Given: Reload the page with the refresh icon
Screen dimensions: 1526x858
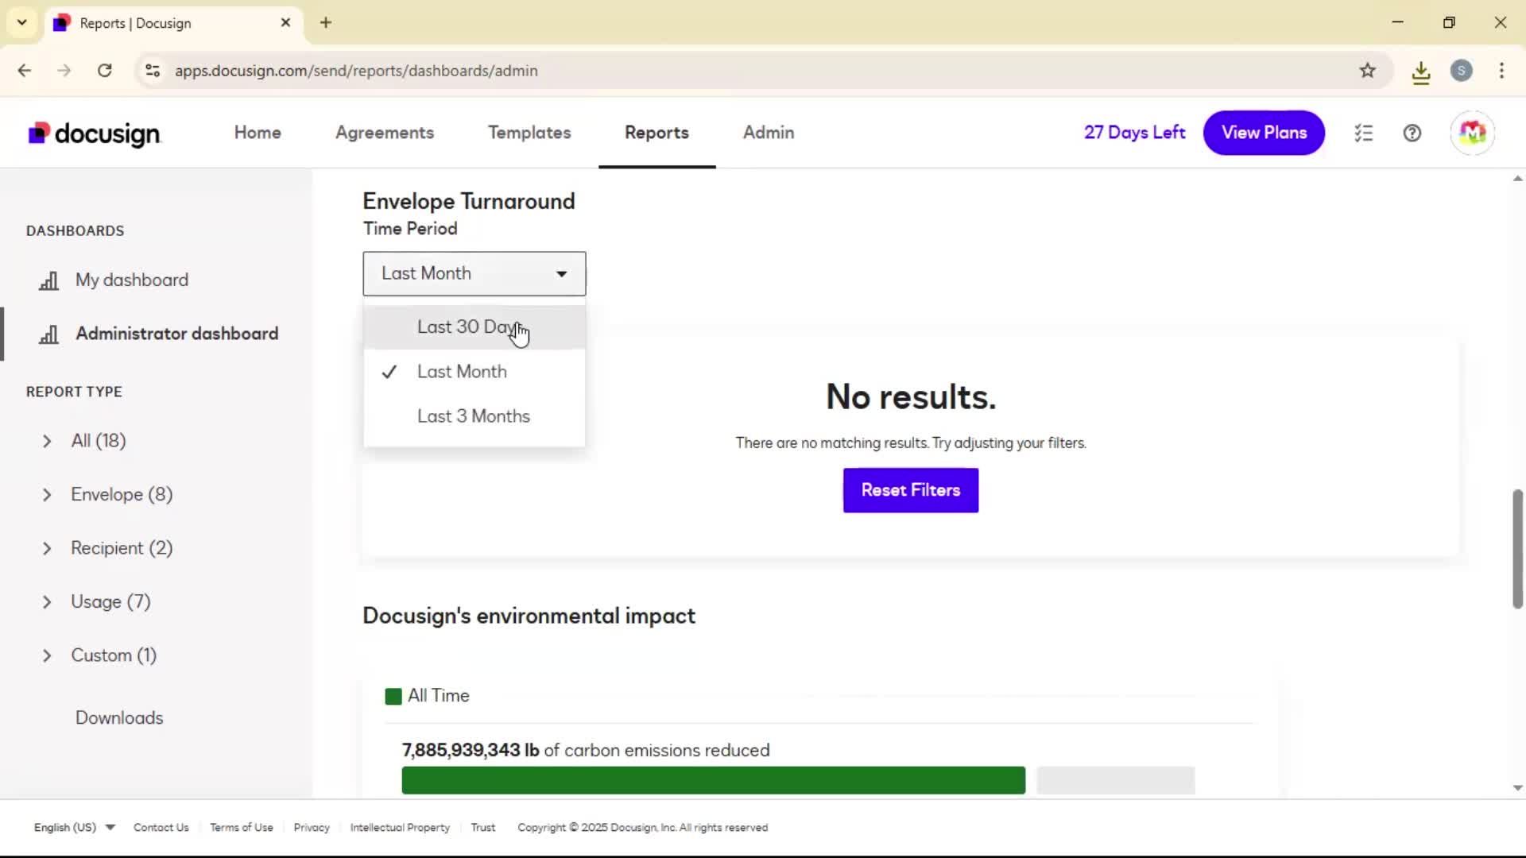Looking at the screenshot, I should [105, 71].
